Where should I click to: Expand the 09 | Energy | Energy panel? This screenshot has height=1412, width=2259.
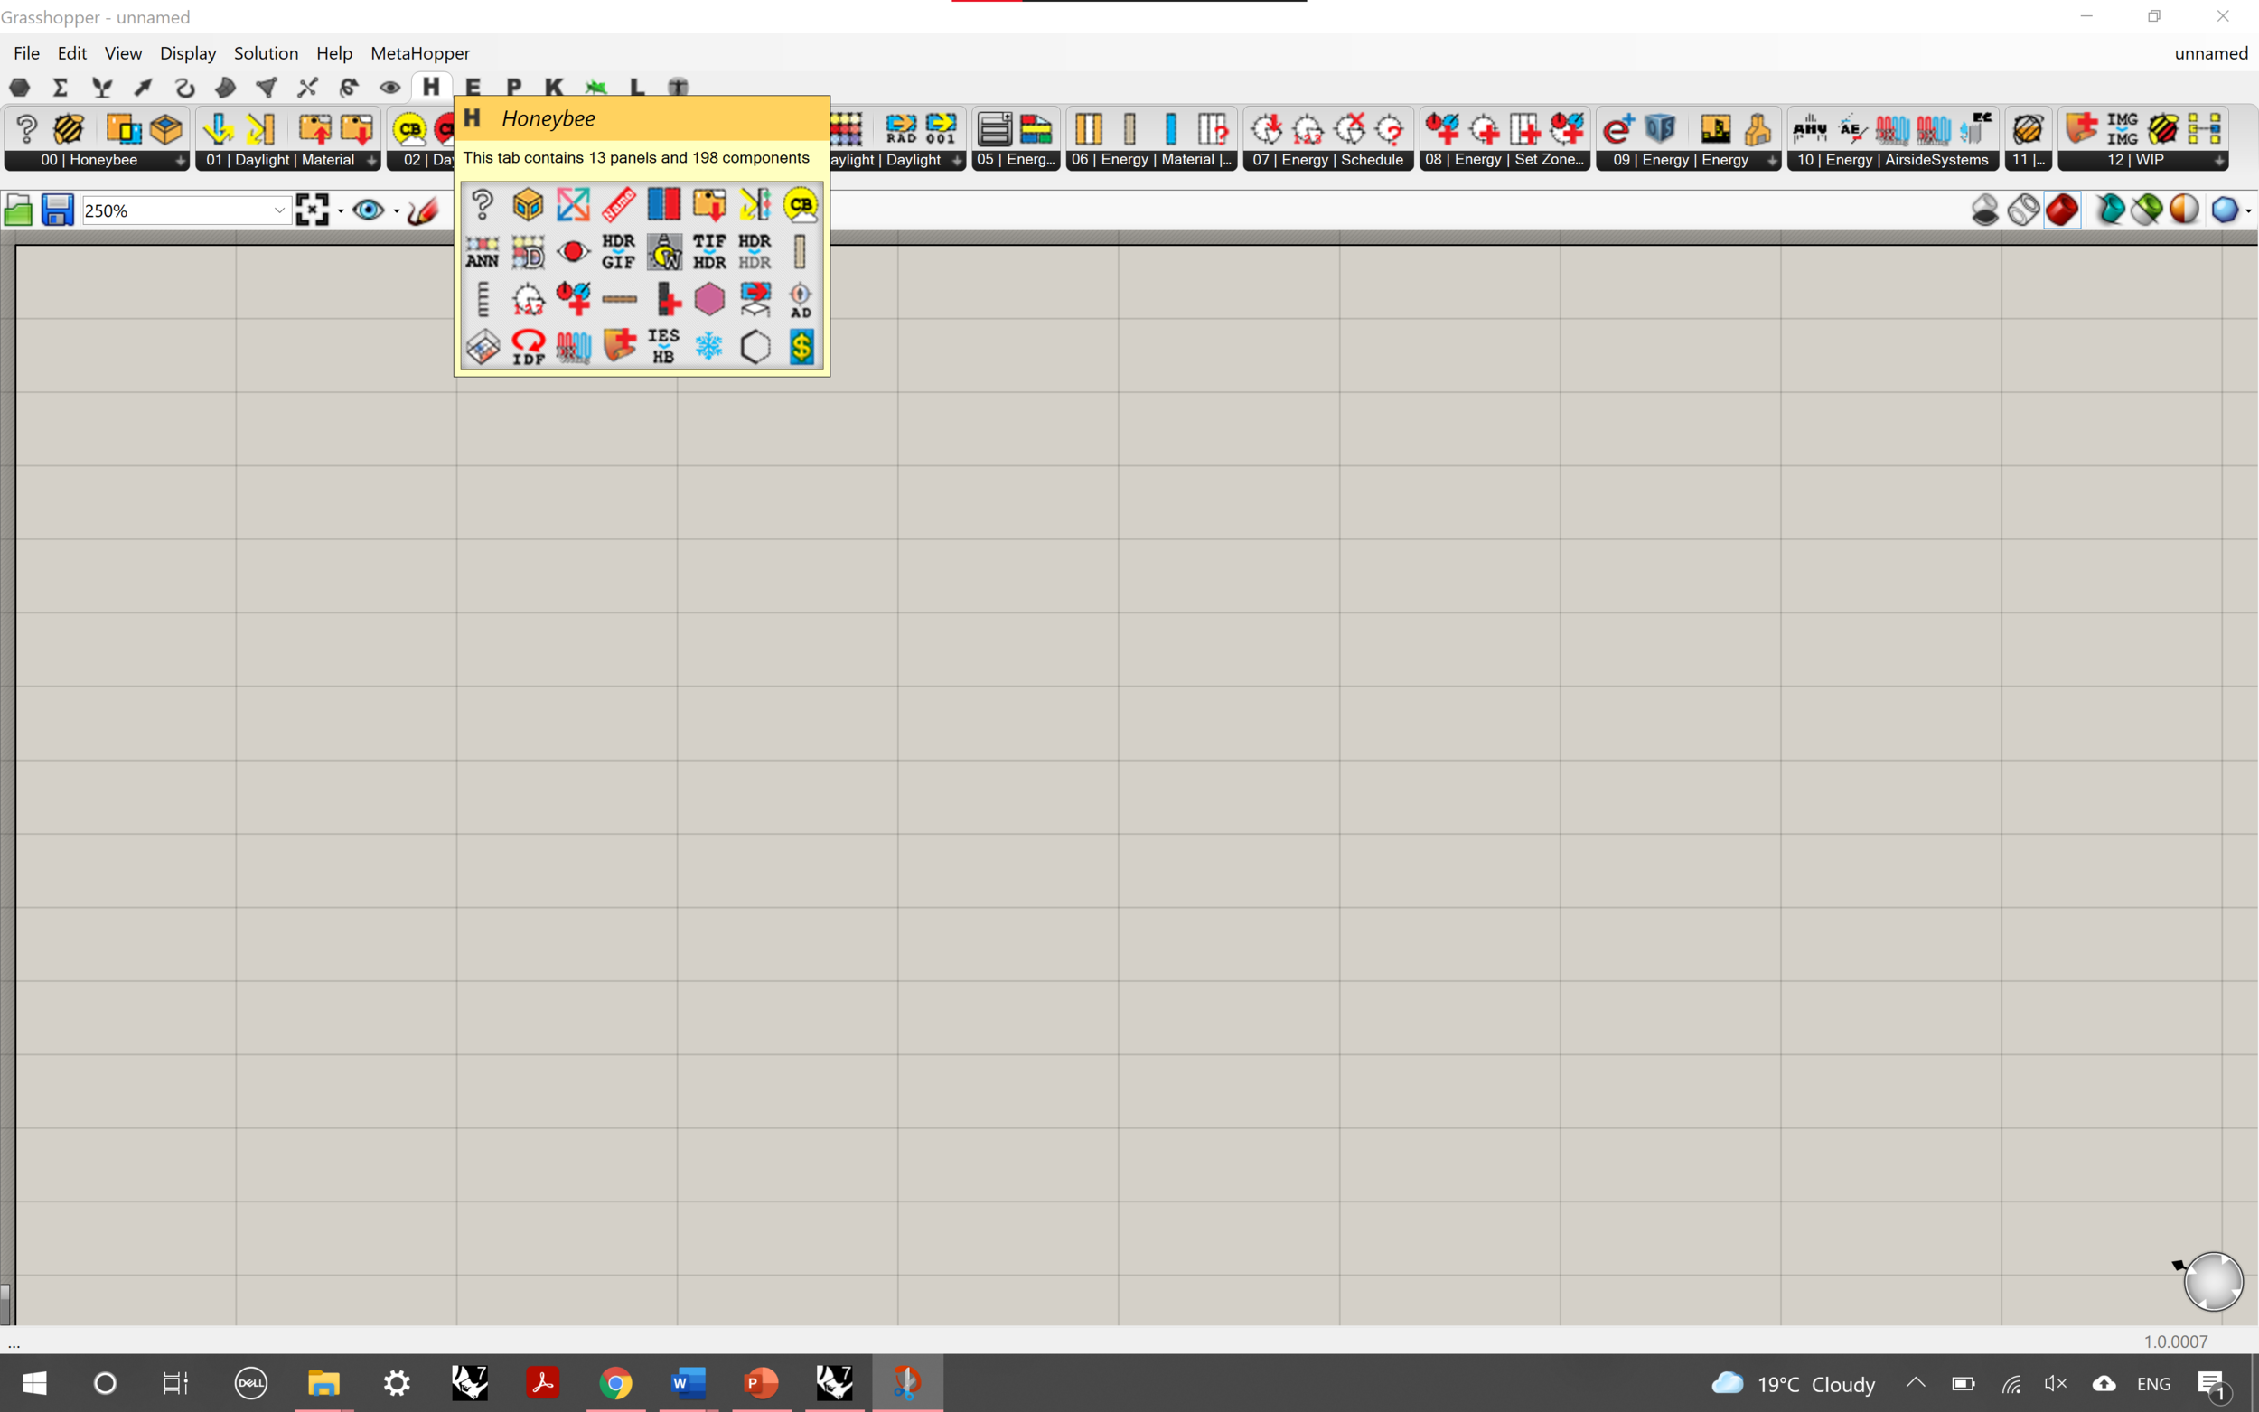click(1772, 161)
